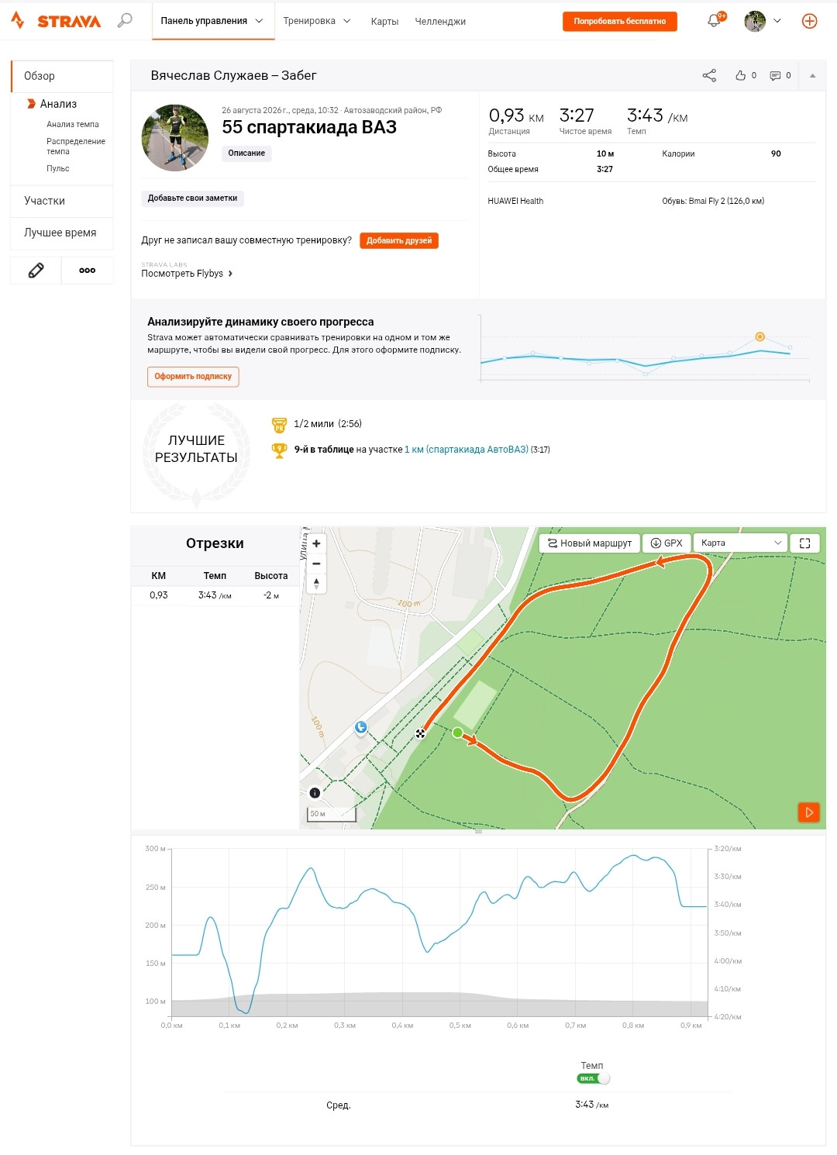This screenshot has width=837, height=1155.
Task: Give kudos with thumbs-up icon
Action: 740,75
